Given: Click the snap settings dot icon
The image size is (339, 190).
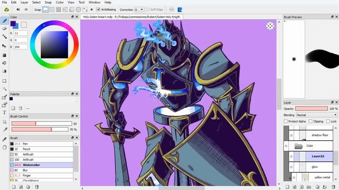Looking at the screenshot, I should click(92, 9).
